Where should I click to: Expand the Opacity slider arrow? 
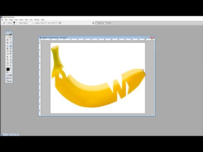click(x=45, y=23)
